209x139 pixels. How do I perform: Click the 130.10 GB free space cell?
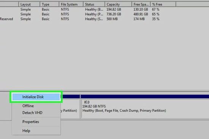141,9
